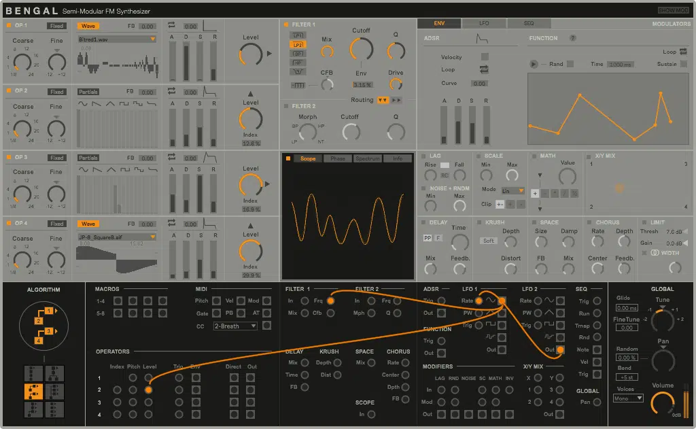The height and width of the screenshot is (429, 696).
Task: Open the Scale Mode Lin dropdown
Action: pos(512,191)
